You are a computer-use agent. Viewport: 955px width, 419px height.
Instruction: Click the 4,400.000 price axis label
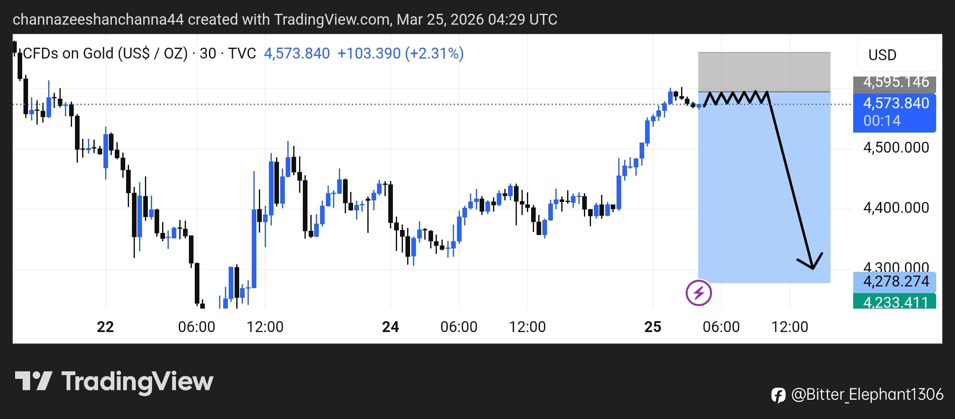point(896,208)
